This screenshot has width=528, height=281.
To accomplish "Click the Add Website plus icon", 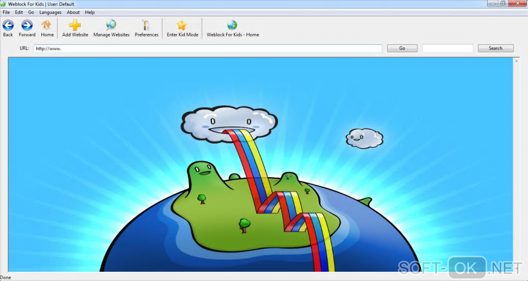I will [x=75, y=25].
